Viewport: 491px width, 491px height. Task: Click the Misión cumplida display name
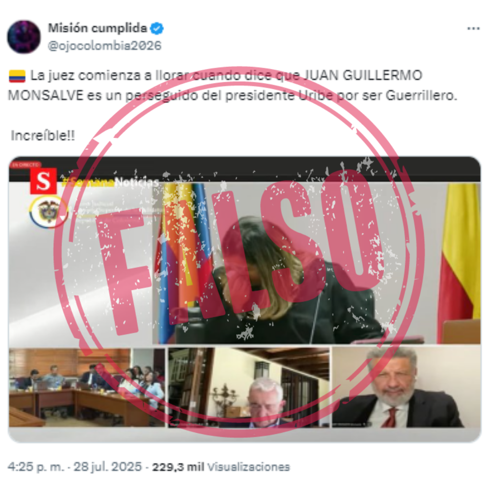coord(97,28)
